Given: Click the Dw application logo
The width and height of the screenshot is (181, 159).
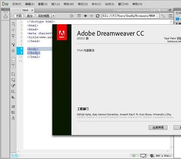Looking at the screenshot, I should [5, 4].
